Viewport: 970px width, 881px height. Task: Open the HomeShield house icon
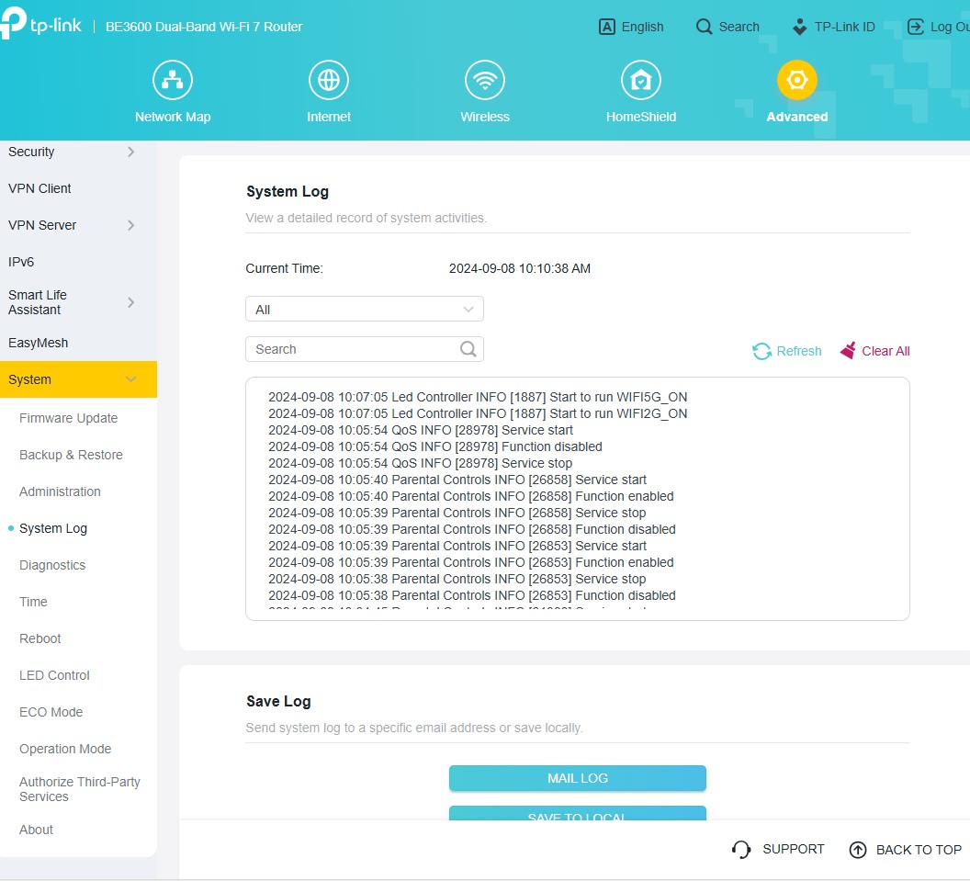(x=640, y=81)
